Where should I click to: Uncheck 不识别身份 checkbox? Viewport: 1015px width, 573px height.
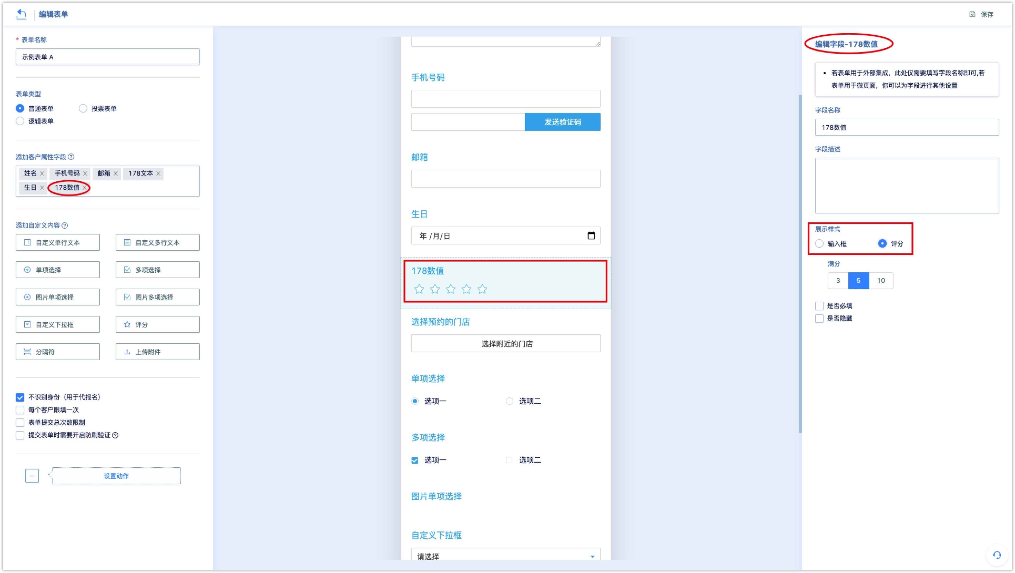20,397
